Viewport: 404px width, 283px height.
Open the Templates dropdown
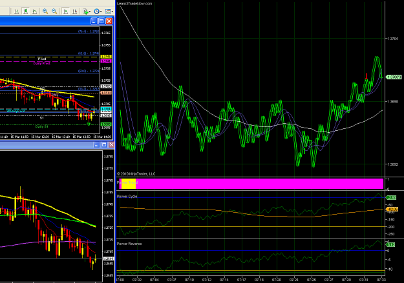click(109, 12)
